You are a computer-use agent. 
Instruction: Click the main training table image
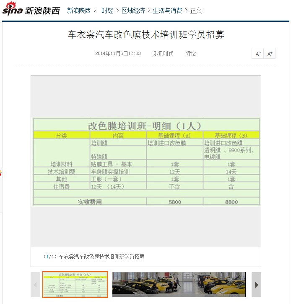(x=146, y=162)
